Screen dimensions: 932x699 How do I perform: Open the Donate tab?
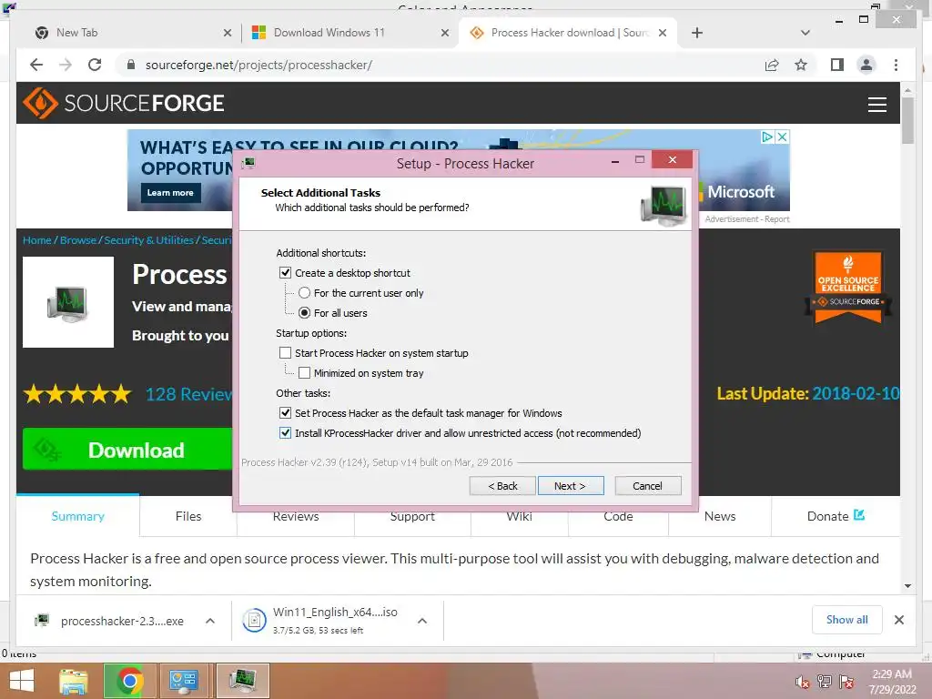point(836,516)
